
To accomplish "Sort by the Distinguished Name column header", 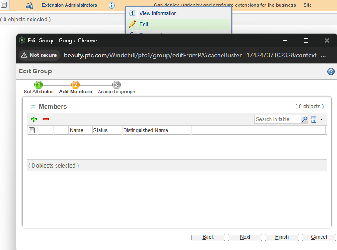I will pos(156,130).
